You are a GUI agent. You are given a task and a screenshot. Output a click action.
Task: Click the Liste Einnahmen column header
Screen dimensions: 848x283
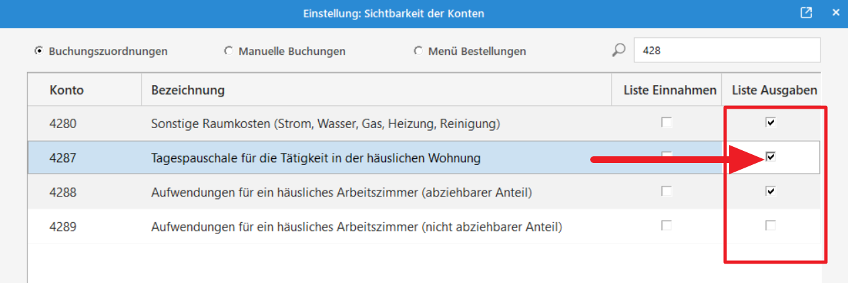click(x=669, y=90)
